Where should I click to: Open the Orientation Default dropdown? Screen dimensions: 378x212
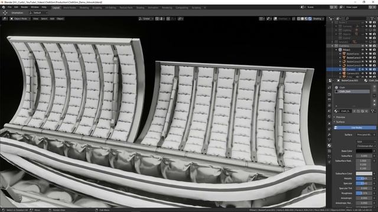pos(38,13)
